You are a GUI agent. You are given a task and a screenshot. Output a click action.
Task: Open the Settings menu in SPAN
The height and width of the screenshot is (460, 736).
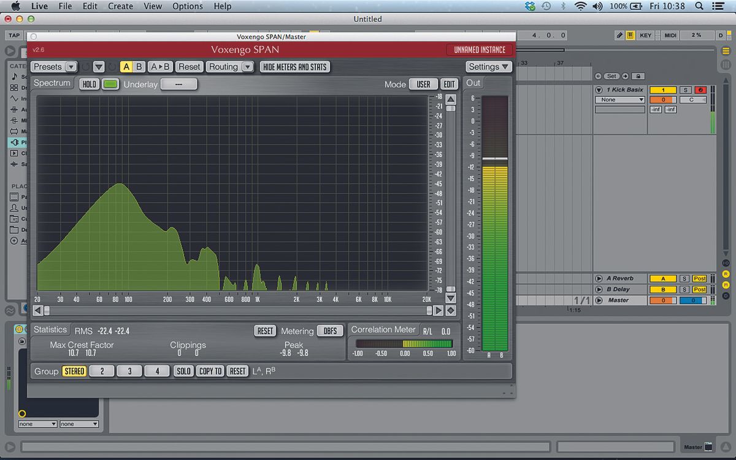point(489,66)
